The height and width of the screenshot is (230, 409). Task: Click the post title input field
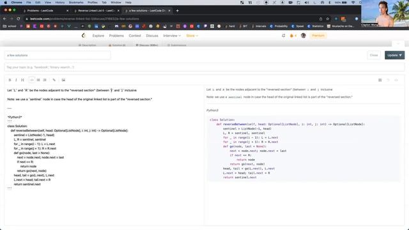pos(58,56)
